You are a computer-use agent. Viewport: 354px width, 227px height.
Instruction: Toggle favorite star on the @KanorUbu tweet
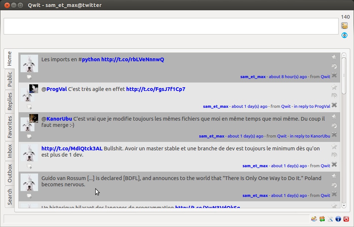pyautogui.click(x=334, y=117)
